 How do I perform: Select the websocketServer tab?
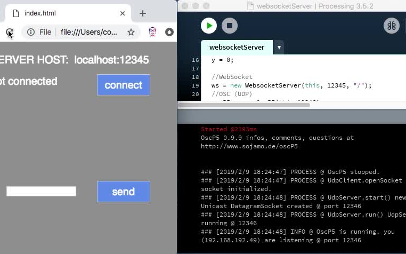237,47
